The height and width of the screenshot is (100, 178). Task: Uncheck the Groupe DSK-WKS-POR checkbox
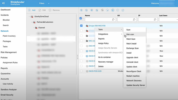[x=81, y=26]
